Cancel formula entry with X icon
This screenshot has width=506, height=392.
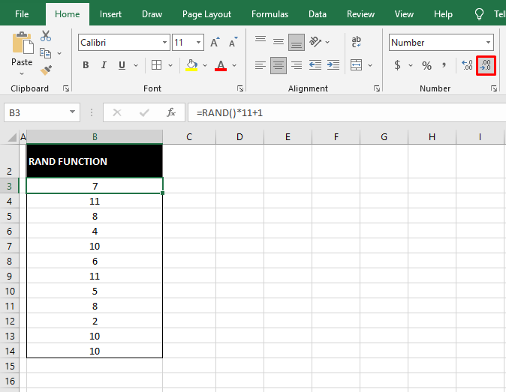coord(117,112)
